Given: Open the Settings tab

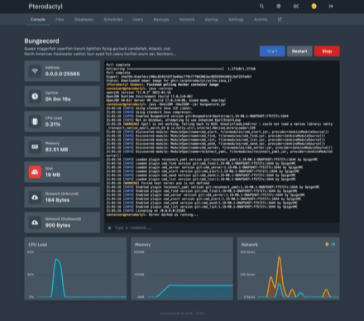Looking at the screenshot, I should click(x=236, y=20).
